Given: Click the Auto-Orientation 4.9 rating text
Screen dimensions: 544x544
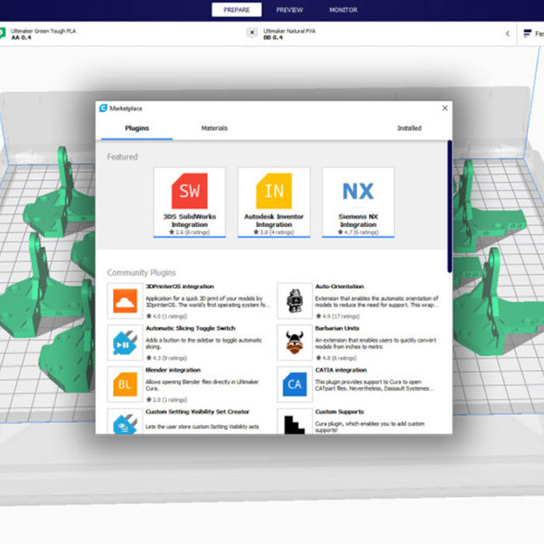Looking at the screenshot, I should click(337, 316).
